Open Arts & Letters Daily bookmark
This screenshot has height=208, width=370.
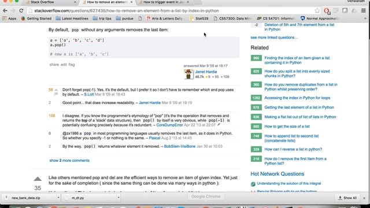click(x=164, y=18)
